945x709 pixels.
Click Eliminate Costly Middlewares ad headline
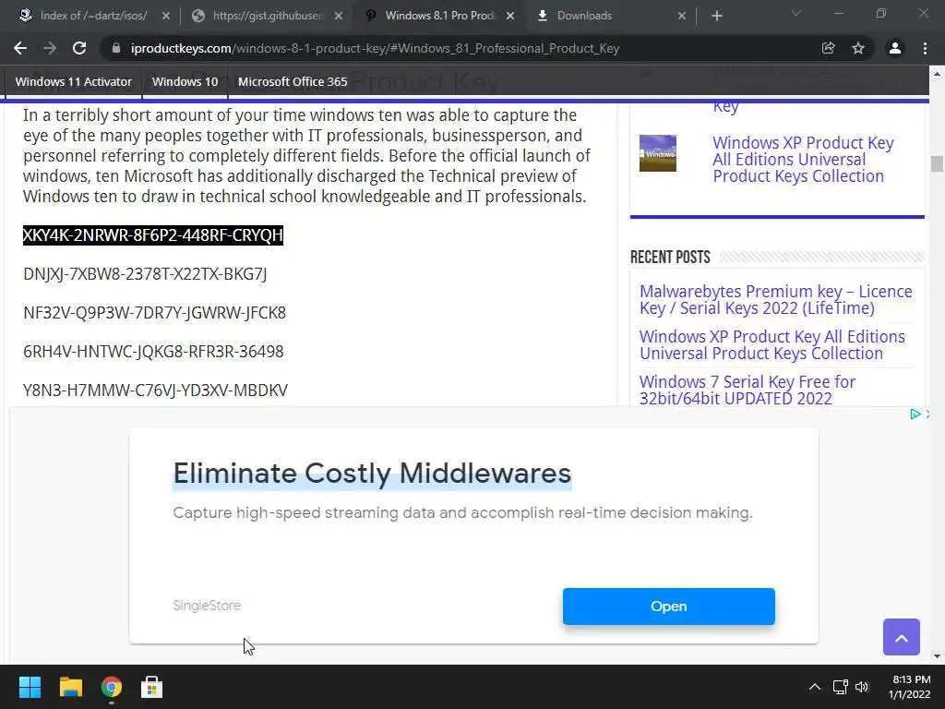click(372, 473)
